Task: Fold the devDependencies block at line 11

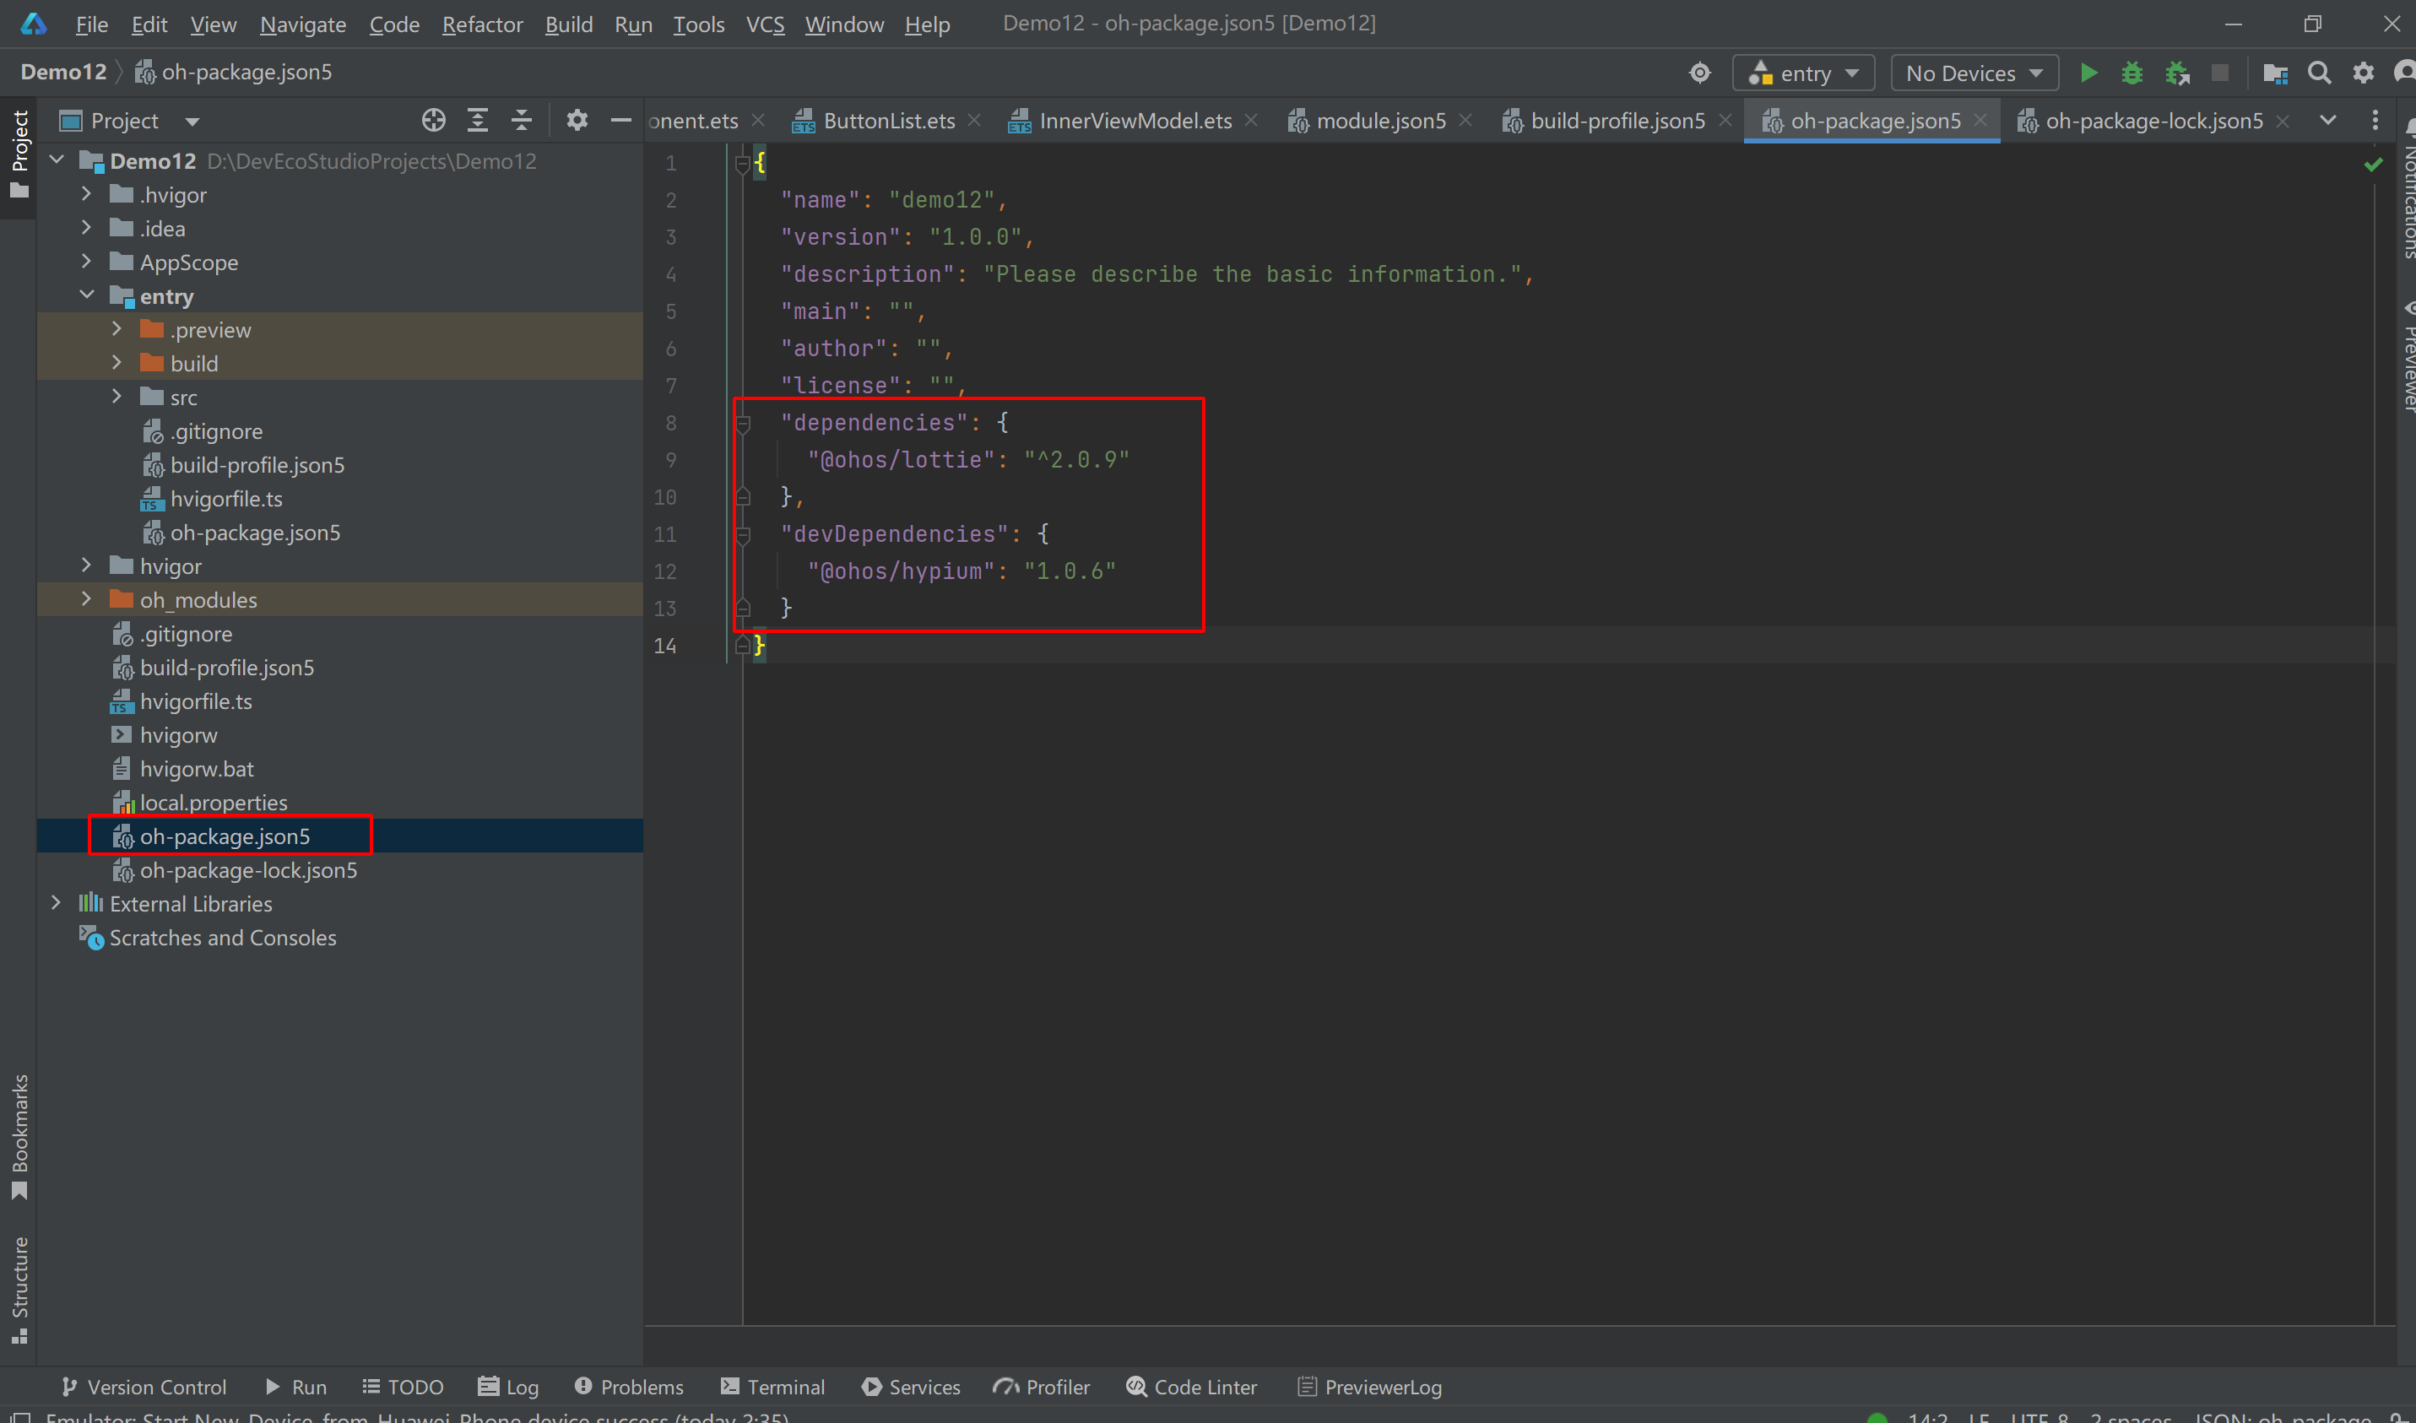Action: click(742, 534)
